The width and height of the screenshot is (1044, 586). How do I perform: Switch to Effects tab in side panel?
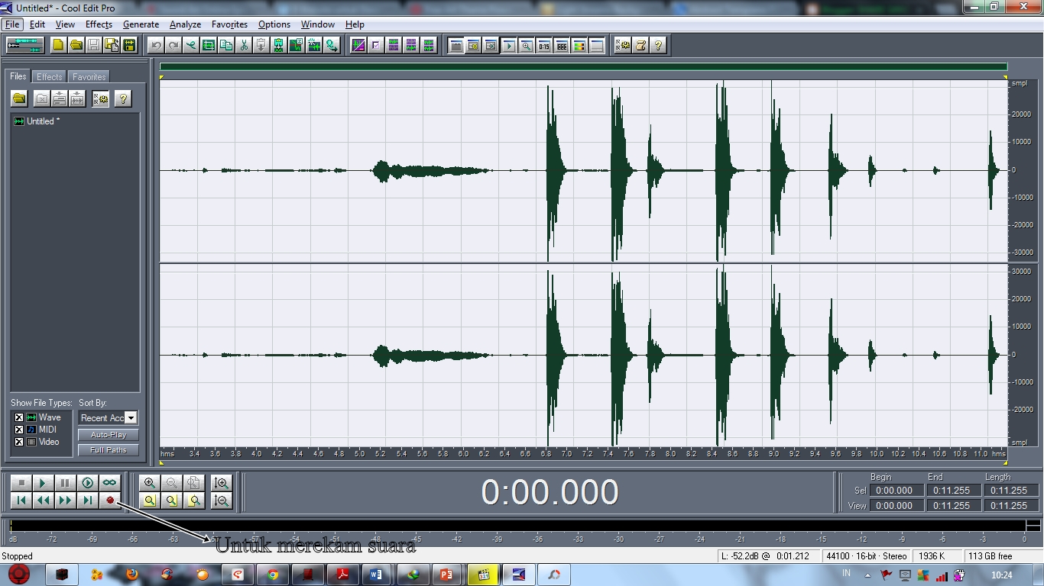tap(50, 77)
